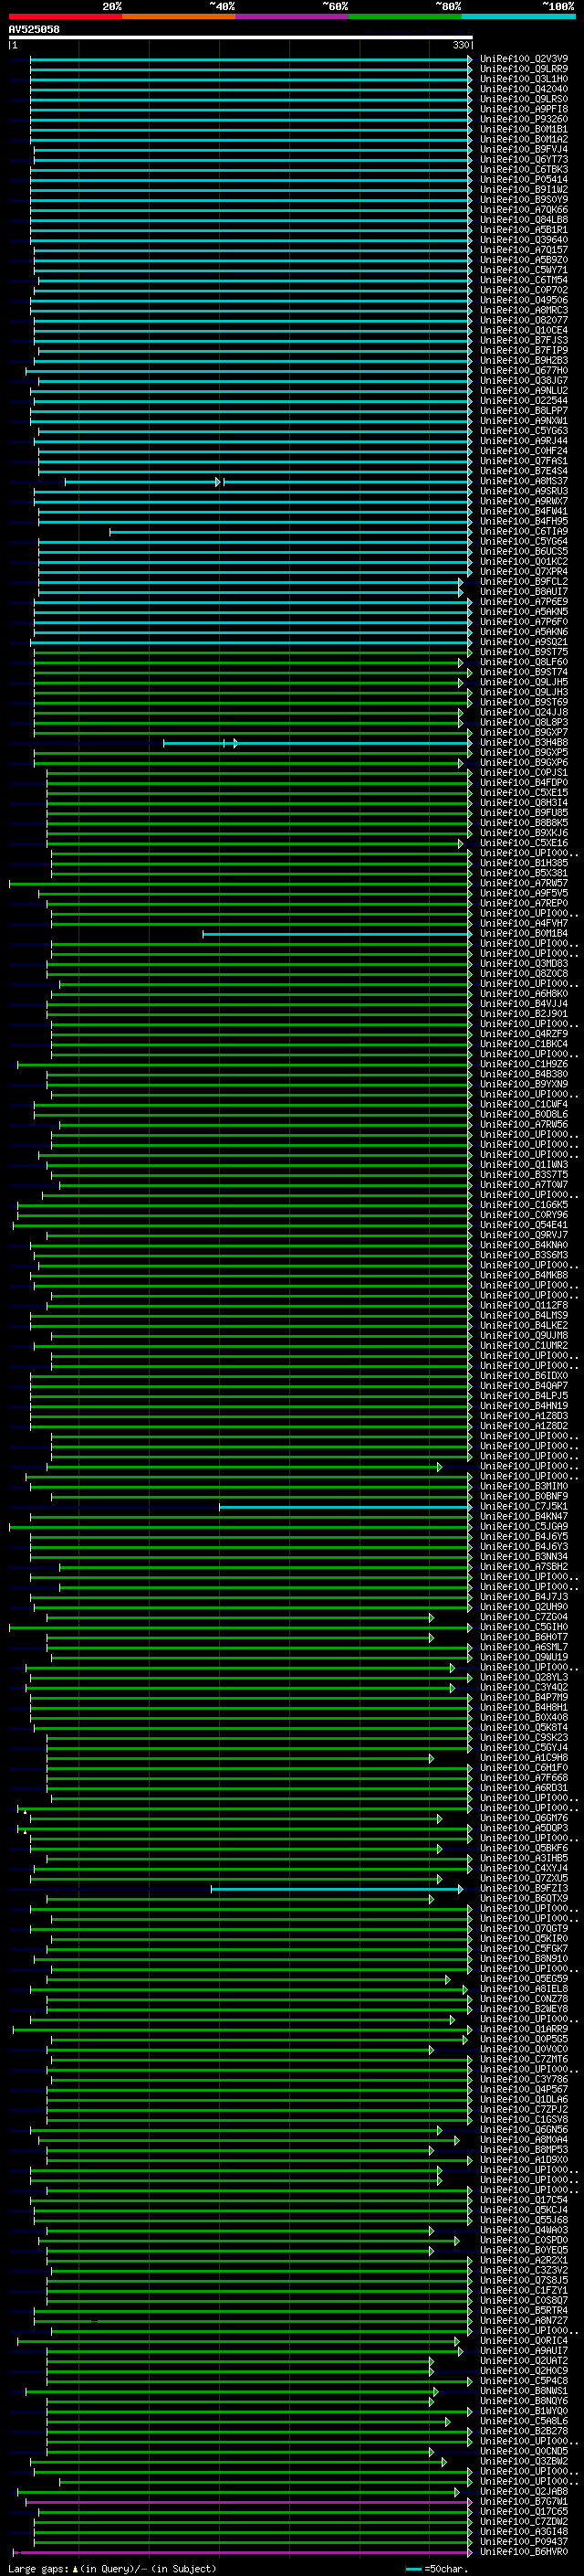
Task: Select hit label UniRef100_A9NXW1
Action: pos(524,421)
